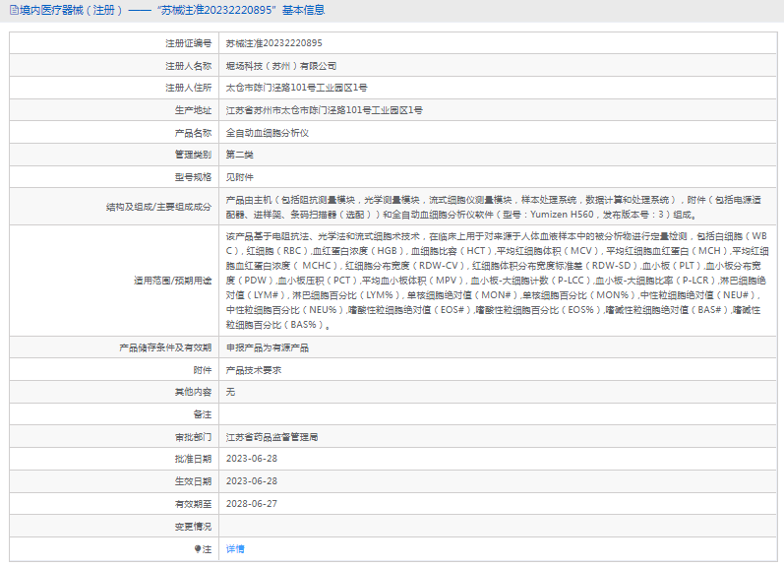
Task: Click the 批准日期 row label
Action: [x=193, y=459]
